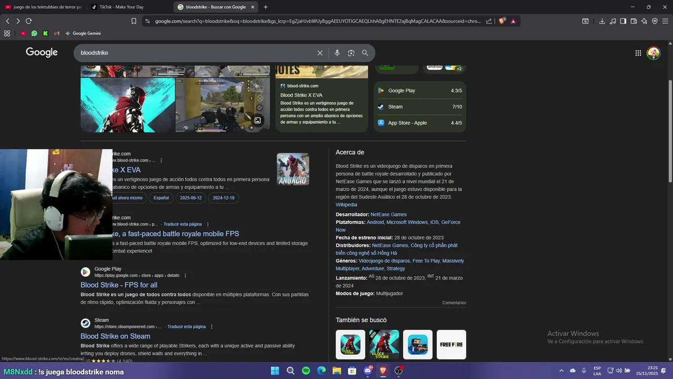
Task: Switch to the teletubbies de terror tab
Action: coord(44,7)
